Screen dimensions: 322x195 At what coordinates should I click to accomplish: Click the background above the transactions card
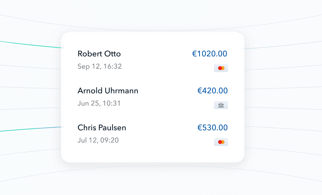point(152,15)
